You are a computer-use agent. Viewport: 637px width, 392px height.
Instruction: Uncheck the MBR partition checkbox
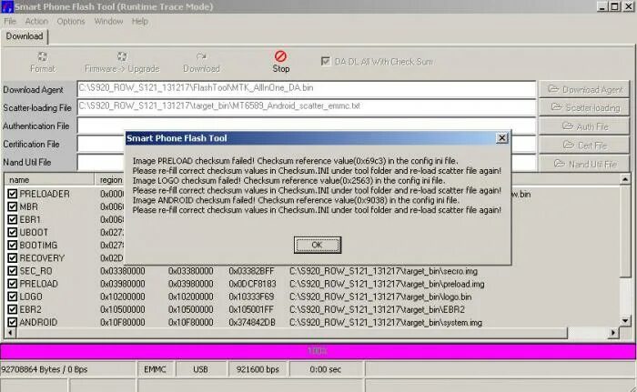pos(12,206)
